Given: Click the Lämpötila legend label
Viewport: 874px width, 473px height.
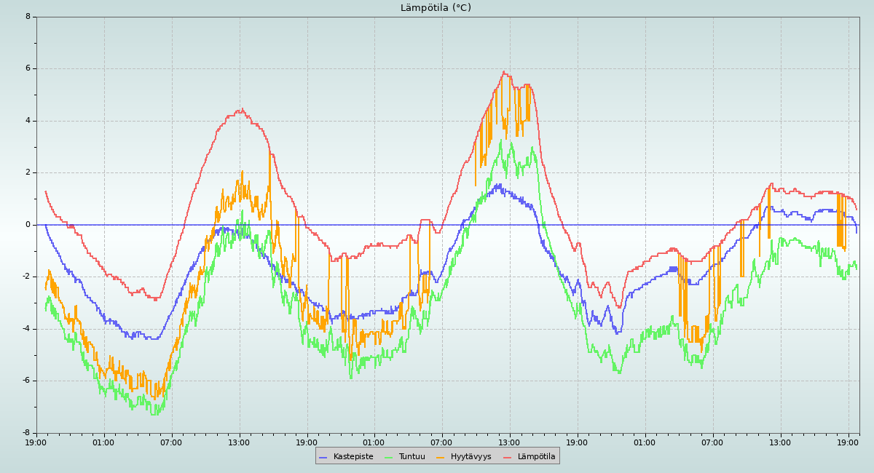Looking at the screenshot, I should (536, 457).
